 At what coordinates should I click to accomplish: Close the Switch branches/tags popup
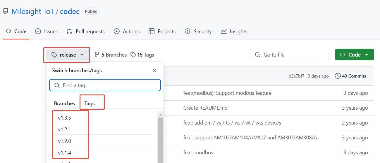point(155,71)
